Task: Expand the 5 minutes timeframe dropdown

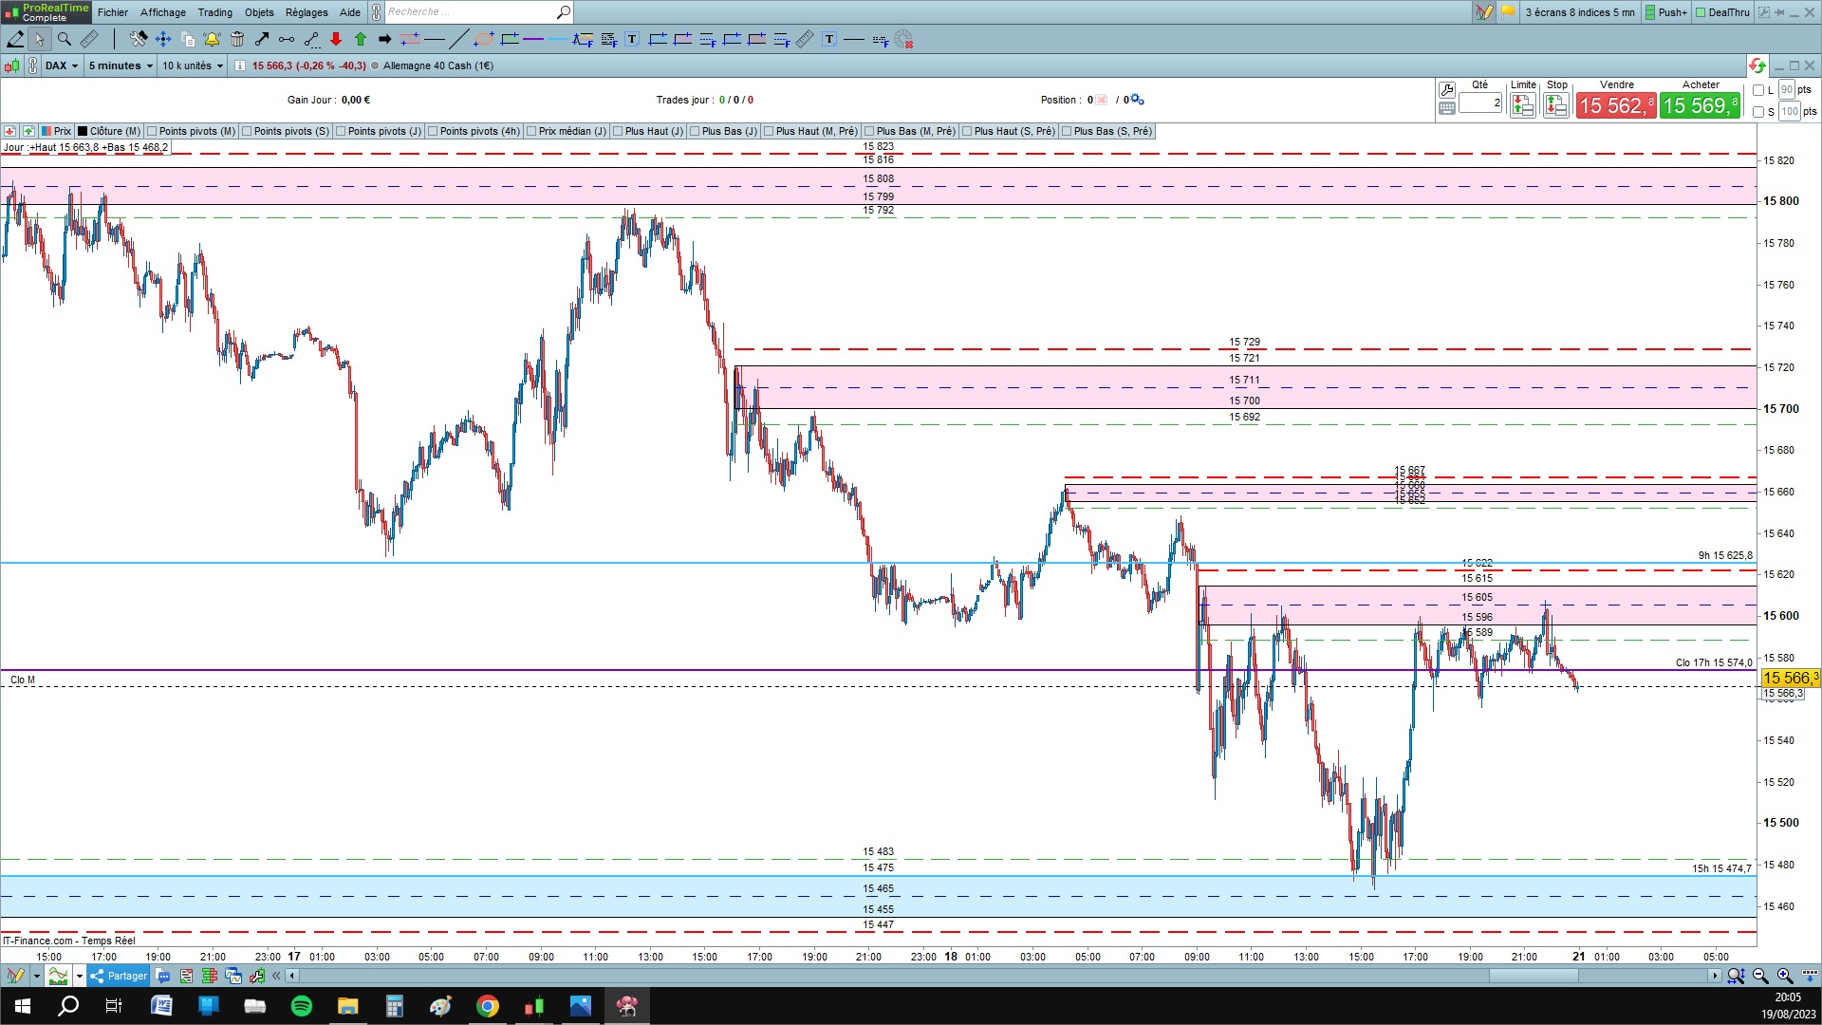Action: tap(121, 65)
